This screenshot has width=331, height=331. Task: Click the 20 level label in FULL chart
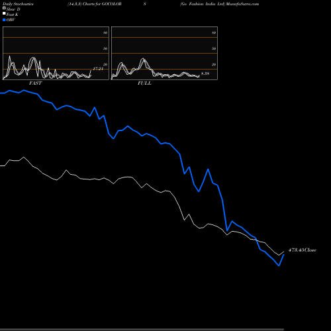coord(214,64)
